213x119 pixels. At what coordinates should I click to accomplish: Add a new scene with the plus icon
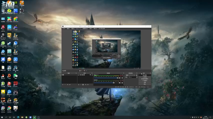tap(63, 85)
